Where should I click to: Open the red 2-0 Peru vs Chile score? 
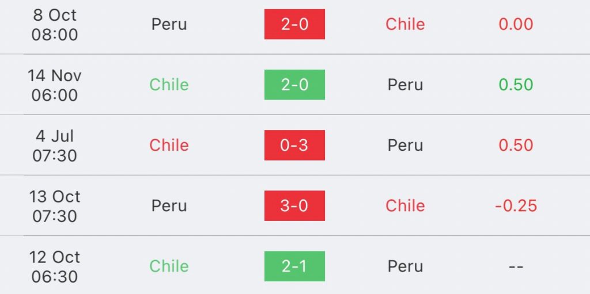coord(294,24)
